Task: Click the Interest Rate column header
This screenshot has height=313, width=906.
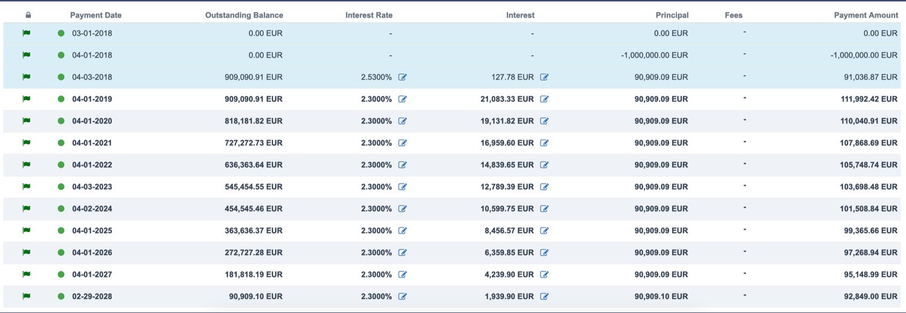Action: (x=368, y=15)
